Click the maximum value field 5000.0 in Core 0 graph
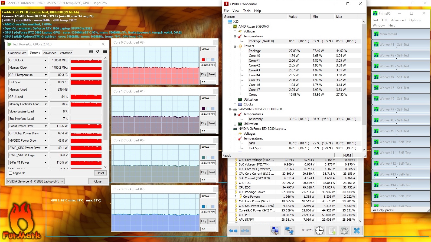The image size is (431, 242). point(208,49)
